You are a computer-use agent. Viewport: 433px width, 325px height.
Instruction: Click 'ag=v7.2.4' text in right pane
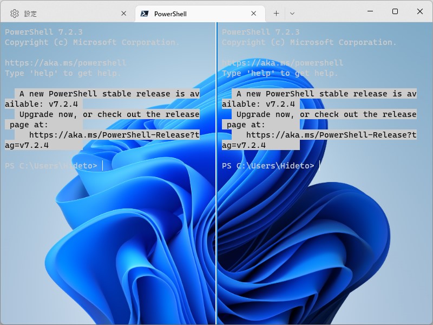pyautogui.click(x=244, y=145)
